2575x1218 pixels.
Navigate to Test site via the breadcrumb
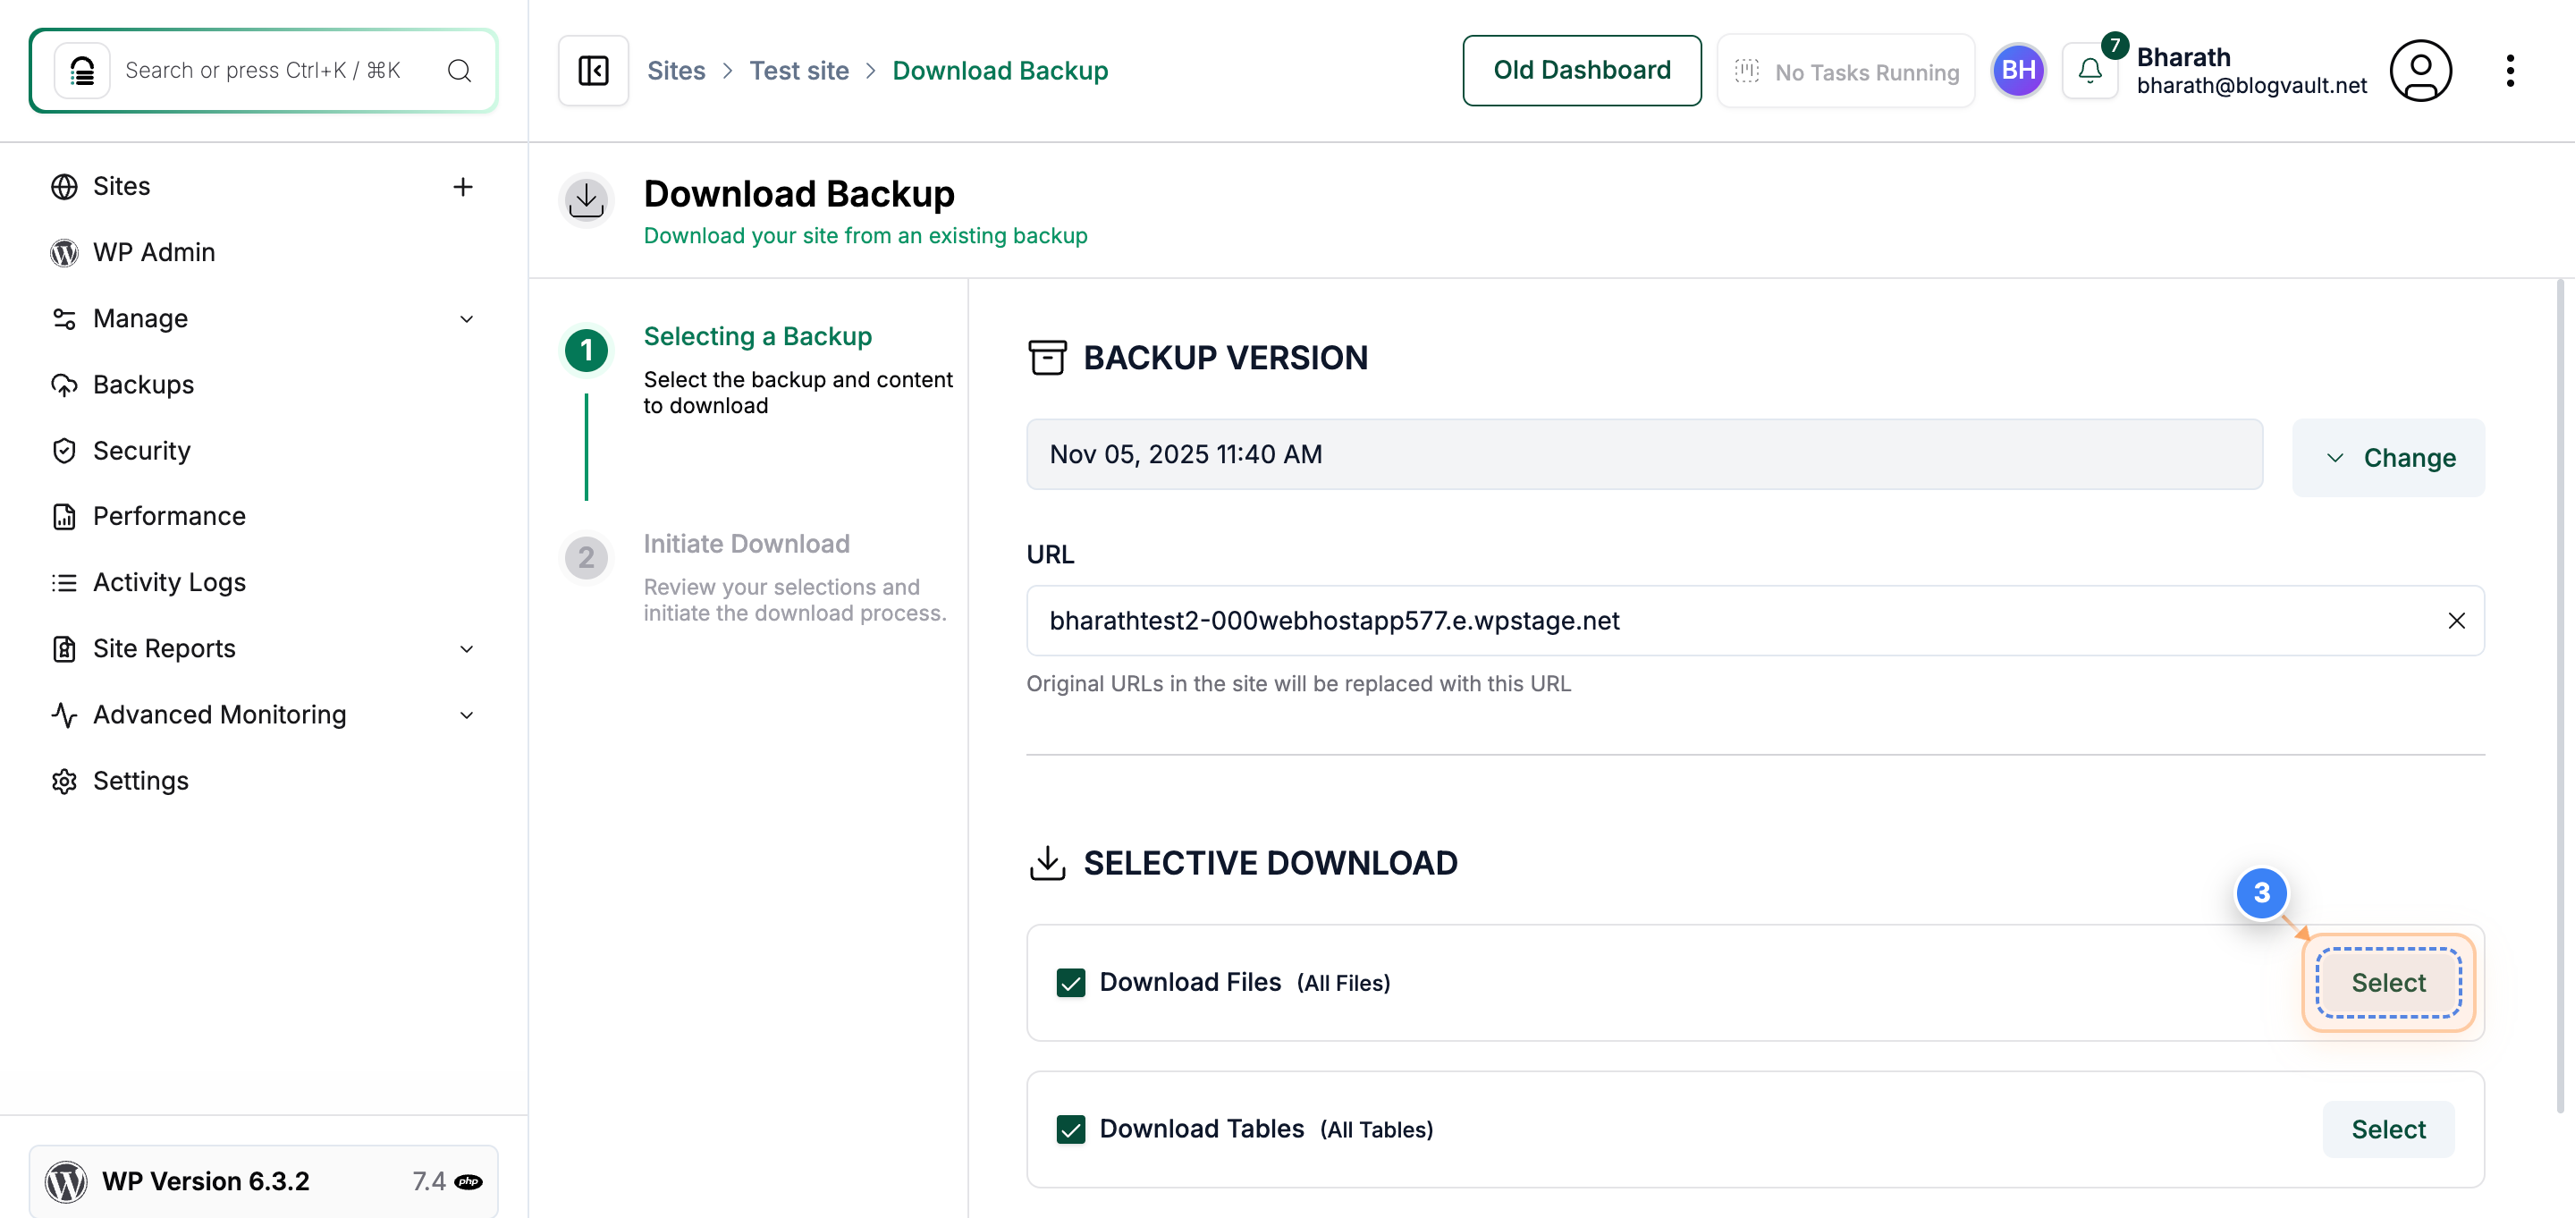coord(798,70)
